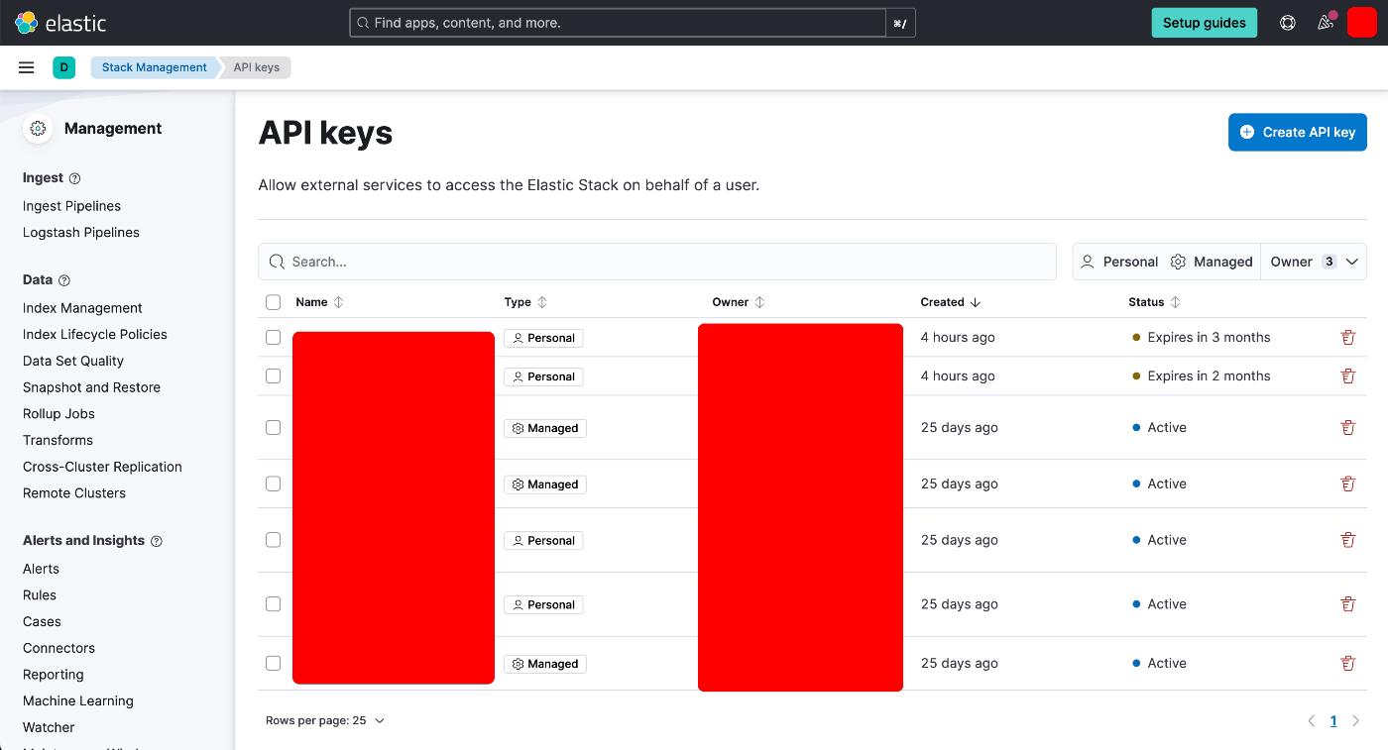
Task: Click Setup guides button
Action: tap(1204, 23)
